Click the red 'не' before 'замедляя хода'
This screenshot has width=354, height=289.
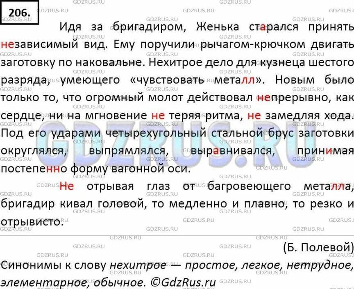click(x=256, y=114)
